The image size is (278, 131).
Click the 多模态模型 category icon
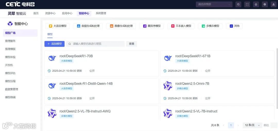(x=203, y=26)
